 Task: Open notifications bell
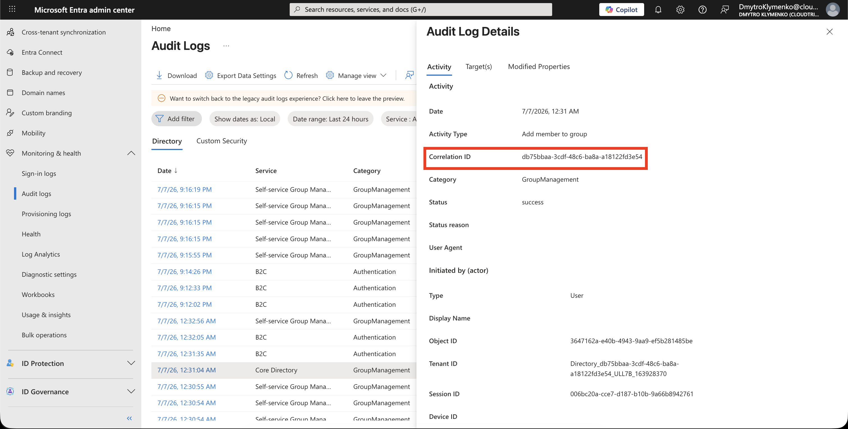tap(658, 10)
